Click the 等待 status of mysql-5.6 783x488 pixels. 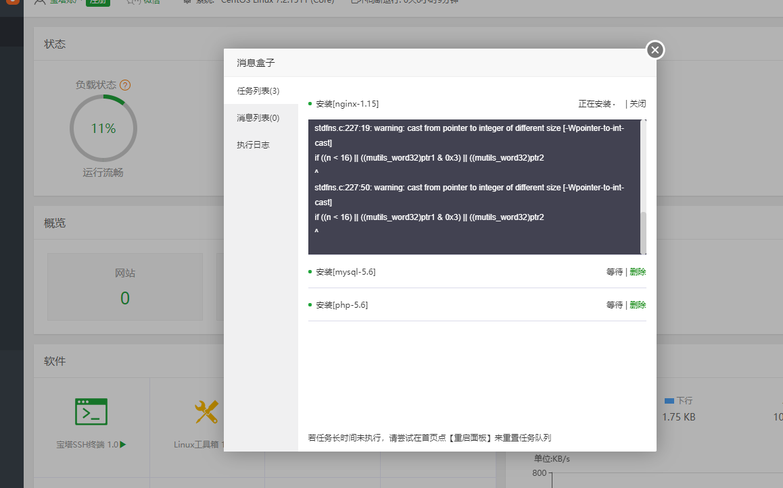pos(614,271)
